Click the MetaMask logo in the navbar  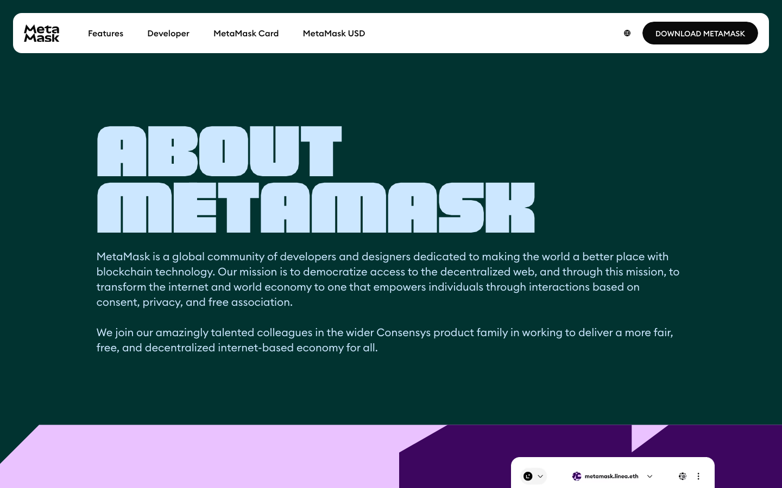(x=41, y=33)
